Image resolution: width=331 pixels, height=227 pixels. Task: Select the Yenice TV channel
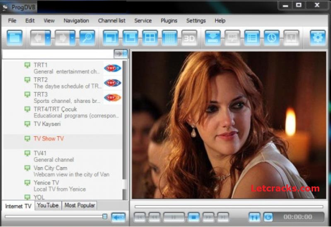62,186
